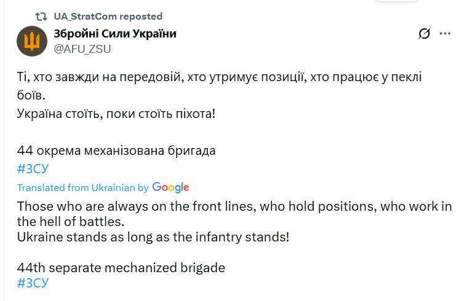The image size is (459, 301).
Task: Open the trident profile avatar
Action: point(32,41)
